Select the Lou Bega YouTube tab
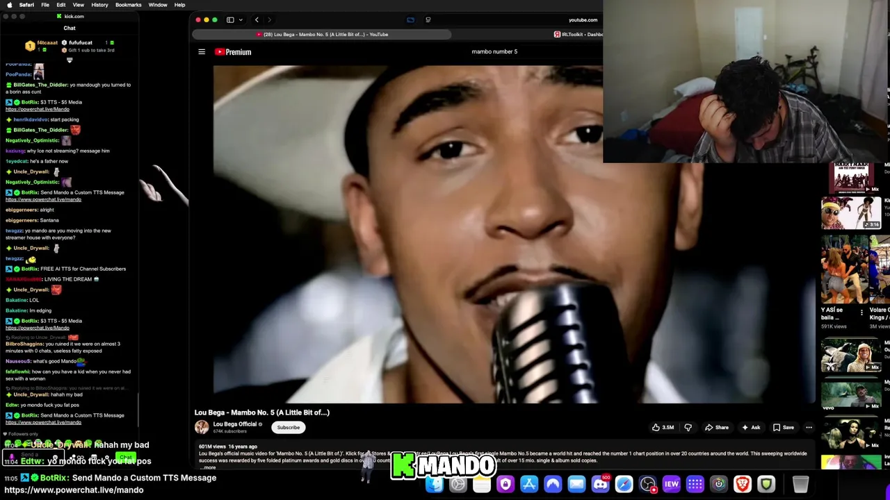Viewport: 890px width, 500px height. click(x=322, y=34)
